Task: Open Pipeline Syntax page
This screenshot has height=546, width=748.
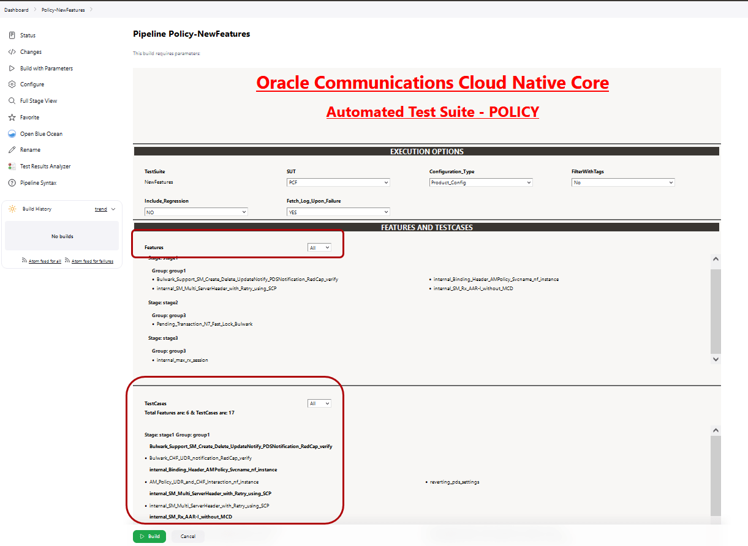Action: 38,183
